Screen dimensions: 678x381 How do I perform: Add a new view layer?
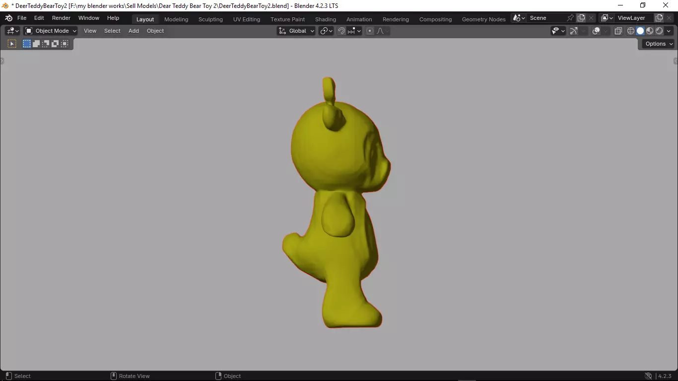point(659,18)
